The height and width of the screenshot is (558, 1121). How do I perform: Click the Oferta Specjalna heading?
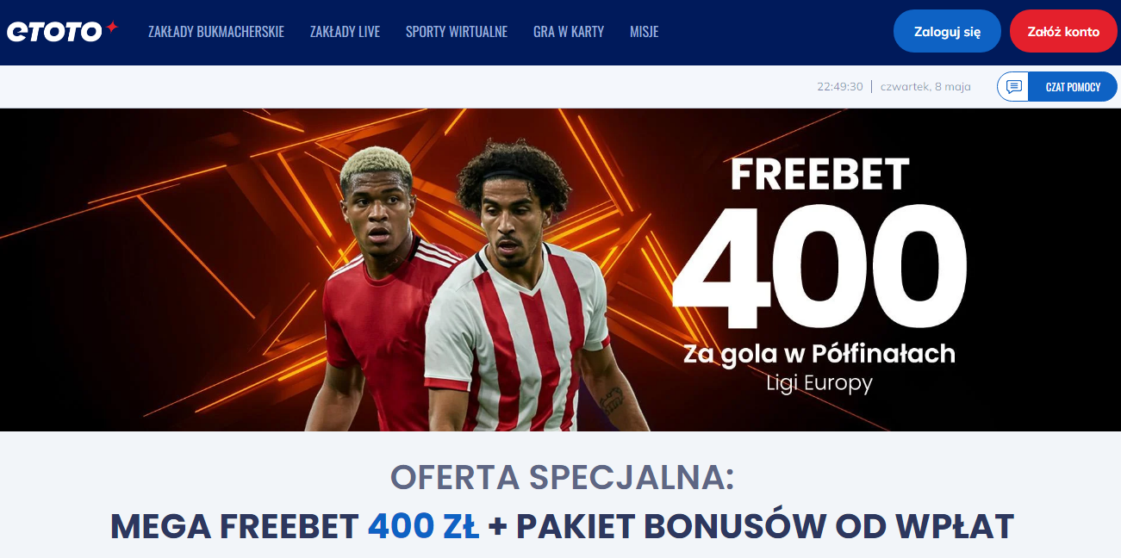pyautogui.click(x=562, y=478)
